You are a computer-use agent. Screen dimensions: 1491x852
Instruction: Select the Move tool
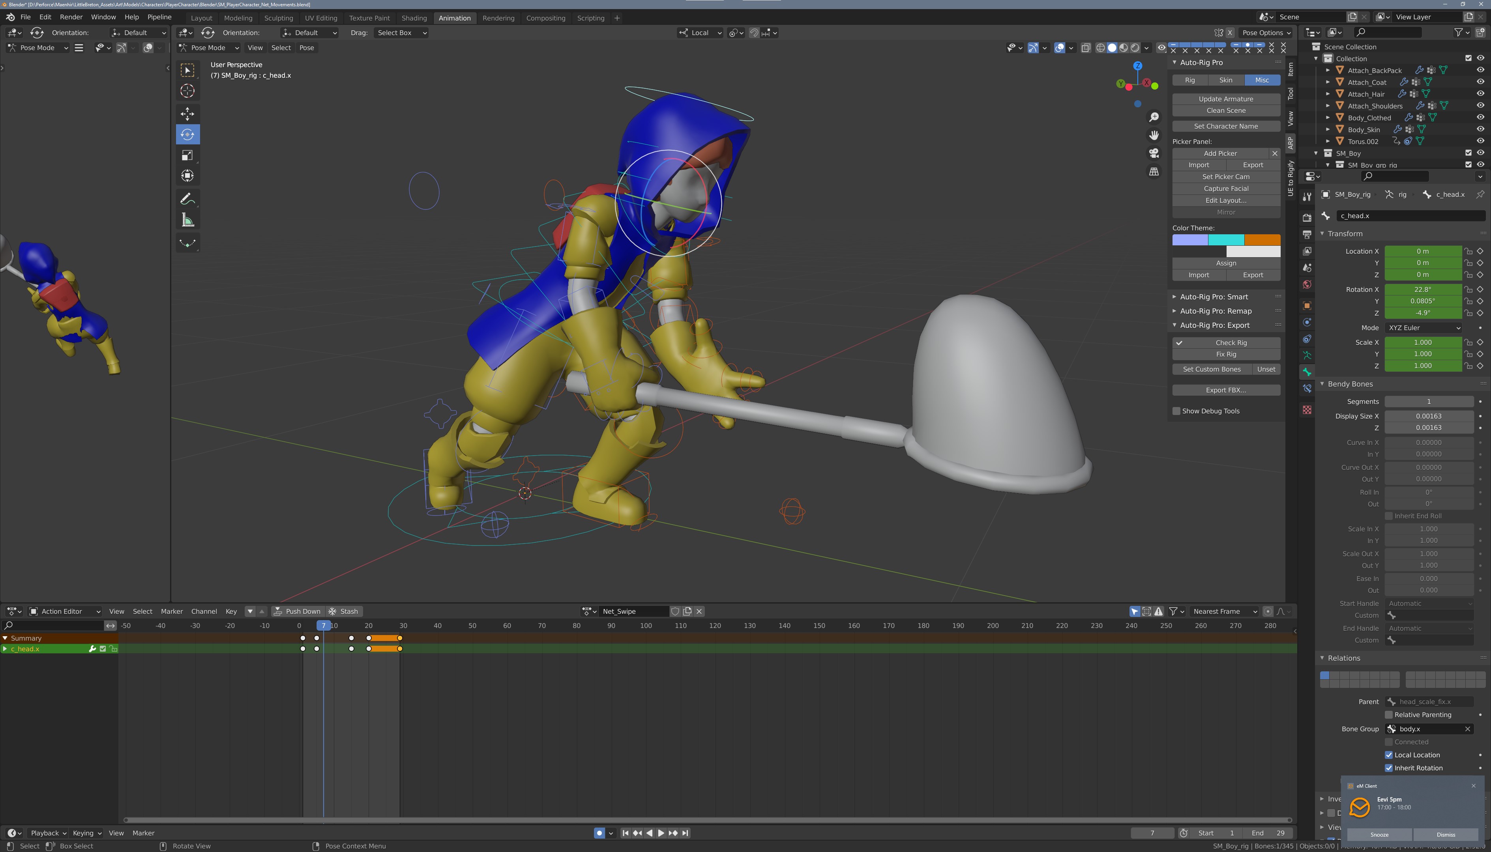[x=187, y=114]
